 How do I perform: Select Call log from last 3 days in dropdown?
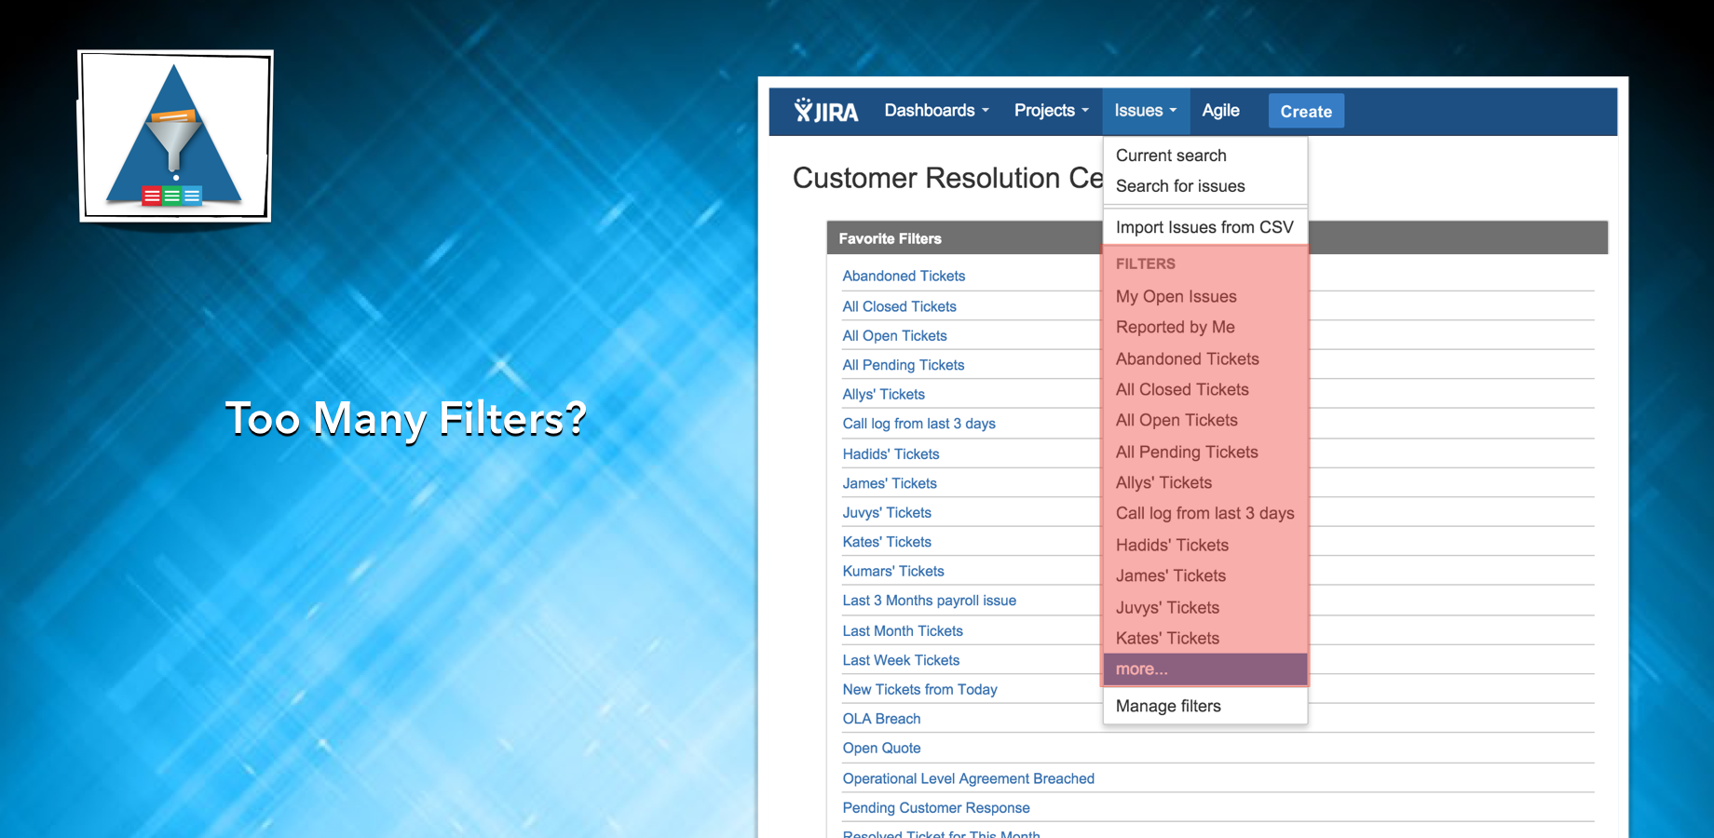1205,513
